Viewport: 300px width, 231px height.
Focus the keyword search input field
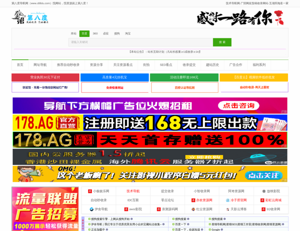[x=141, y=42]
